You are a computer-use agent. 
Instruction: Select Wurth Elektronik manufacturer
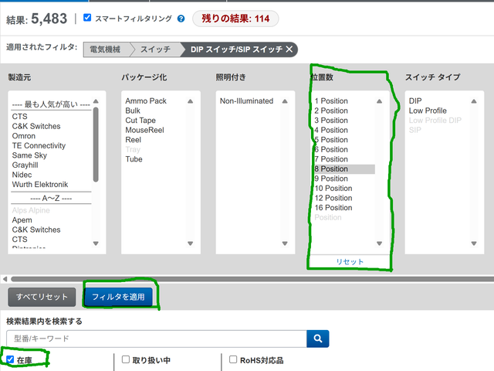(40, 185)
